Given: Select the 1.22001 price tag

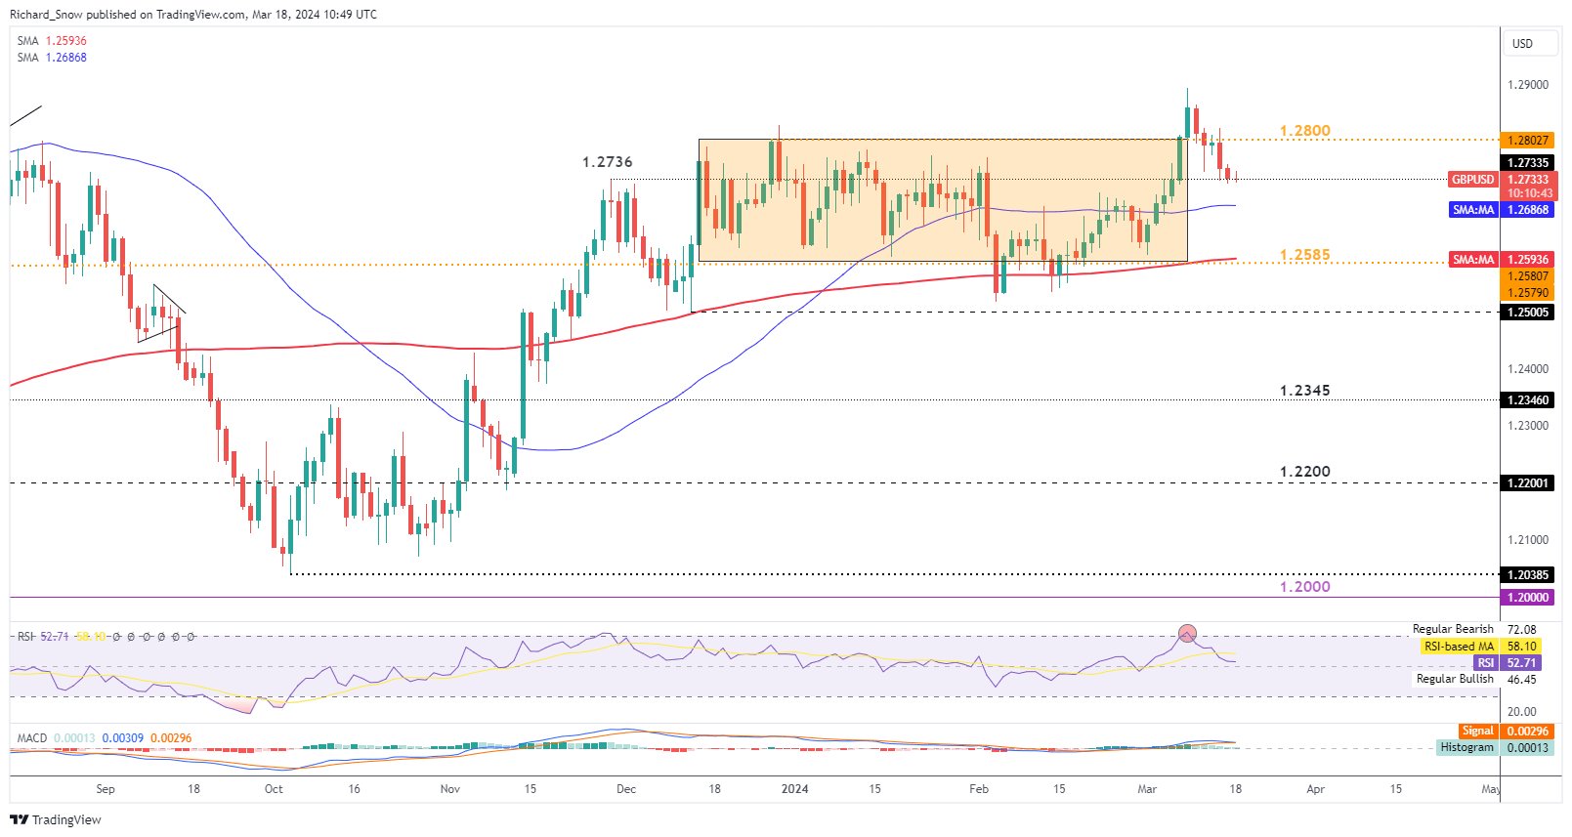Looking at the screenshot, I should pos(1527,483).
